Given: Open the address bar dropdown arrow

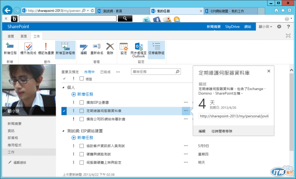Looking at the screenshot, I should pos(88,11).
